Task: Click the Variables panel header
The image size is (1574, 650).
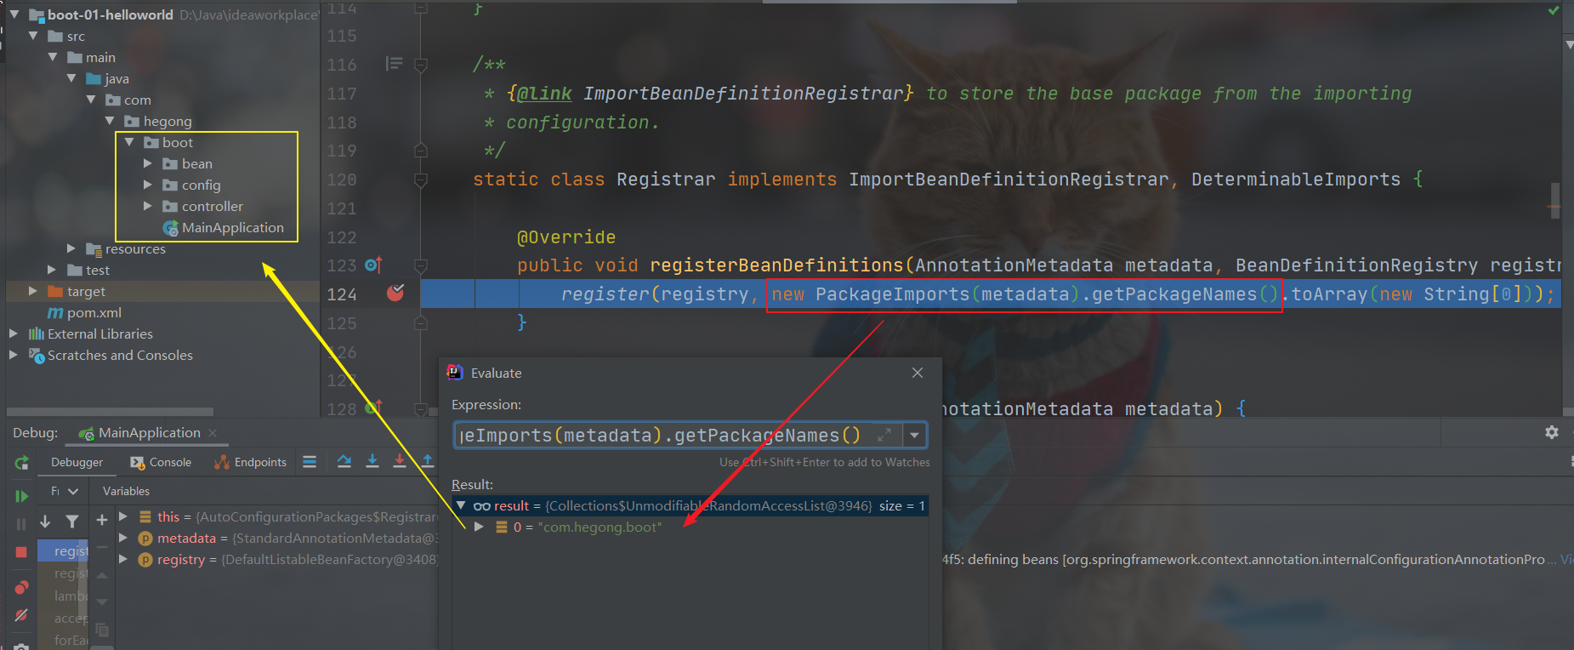Action: coord(126,491)
